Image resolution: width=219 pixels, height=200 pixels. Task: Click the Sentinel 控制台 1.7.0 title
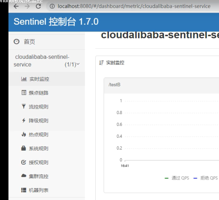coord(56,22)
